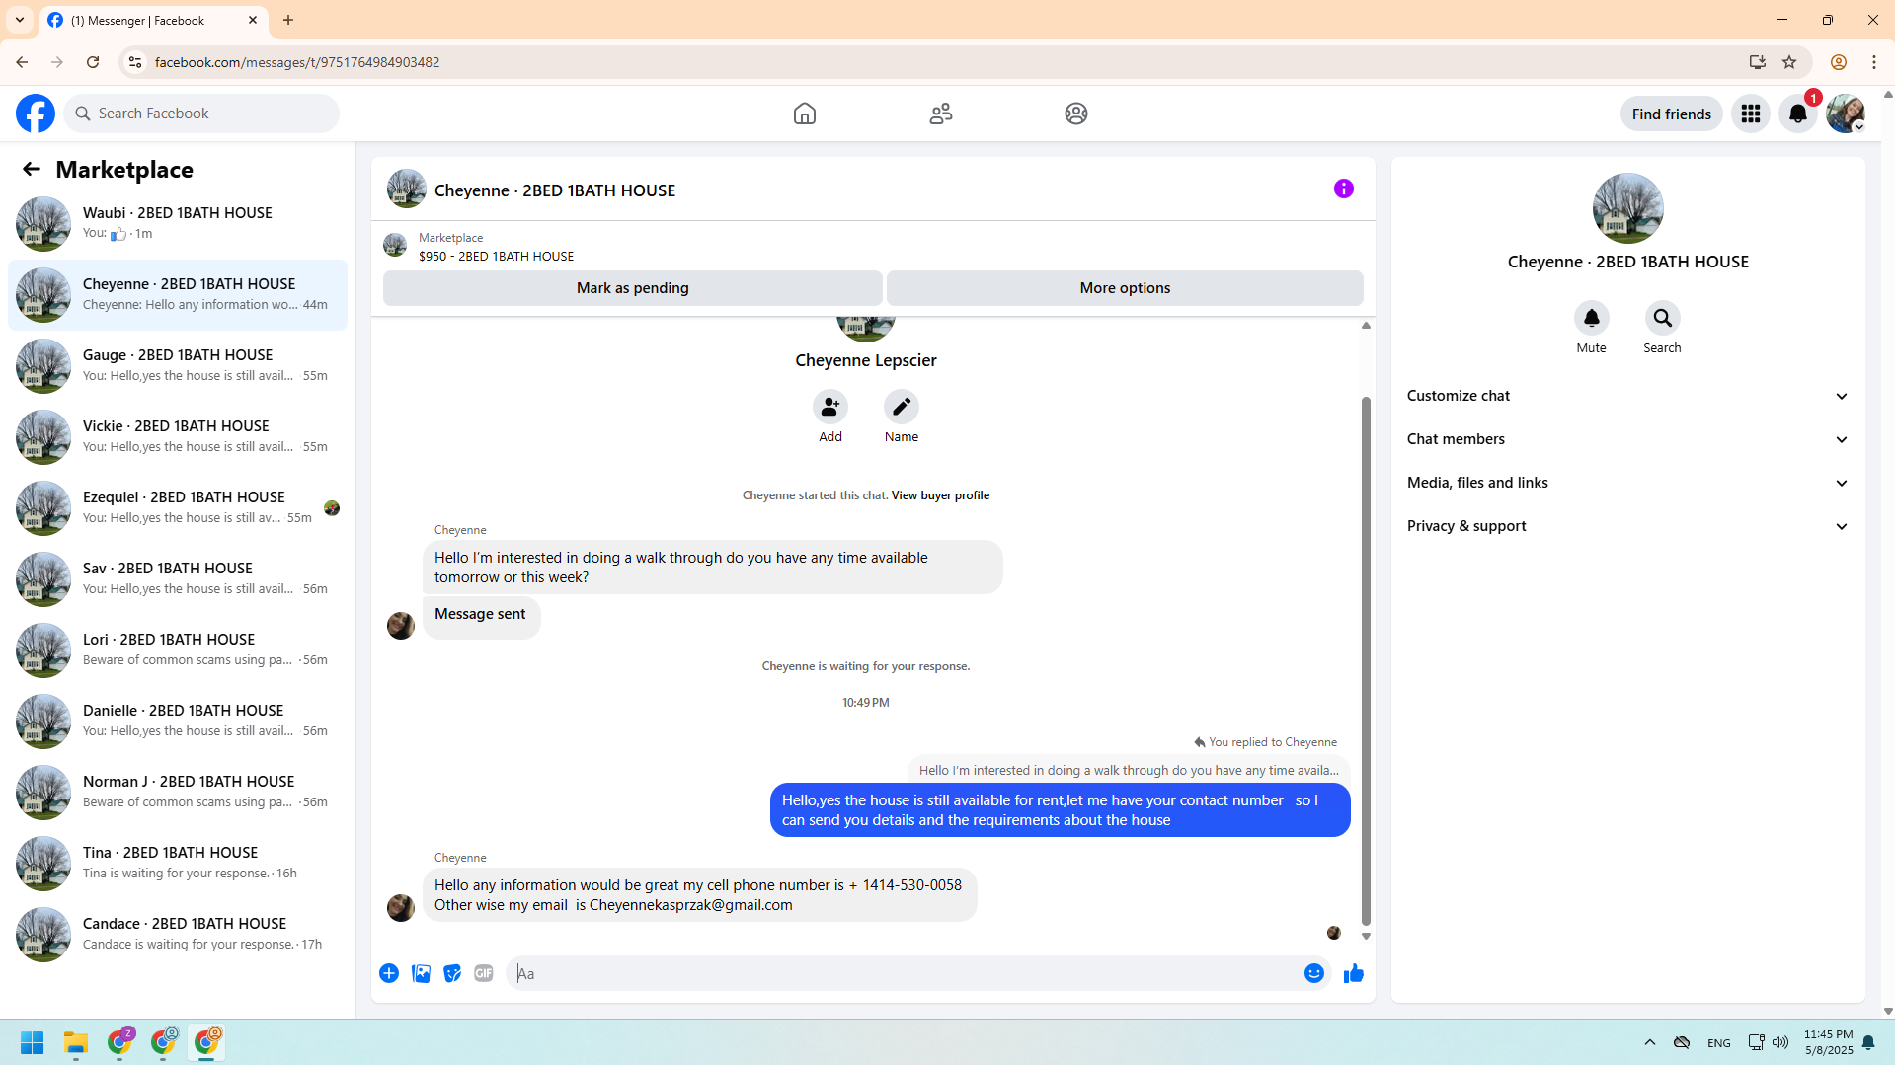Open the taskbar clock and date

coord(1828,1042)
